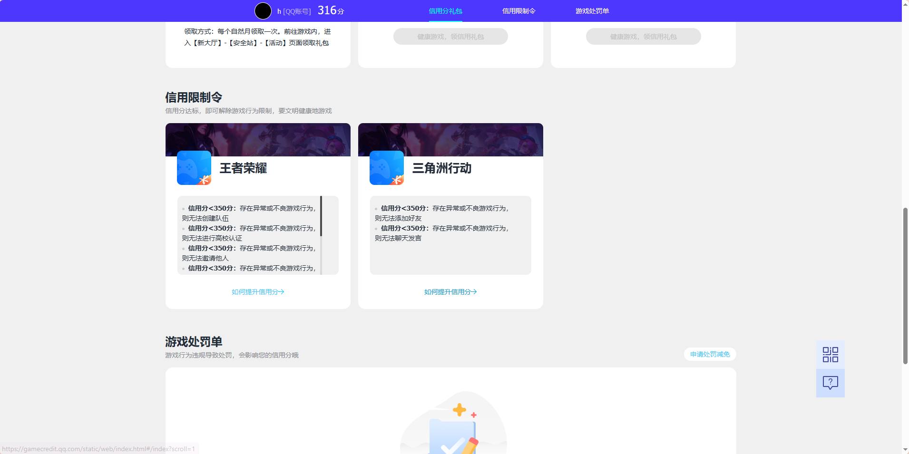Viewport: 909px width, 454px height.
Task: Click the 信用限制令 section heading
Action: pyautogui.click(x=194, y=97)
